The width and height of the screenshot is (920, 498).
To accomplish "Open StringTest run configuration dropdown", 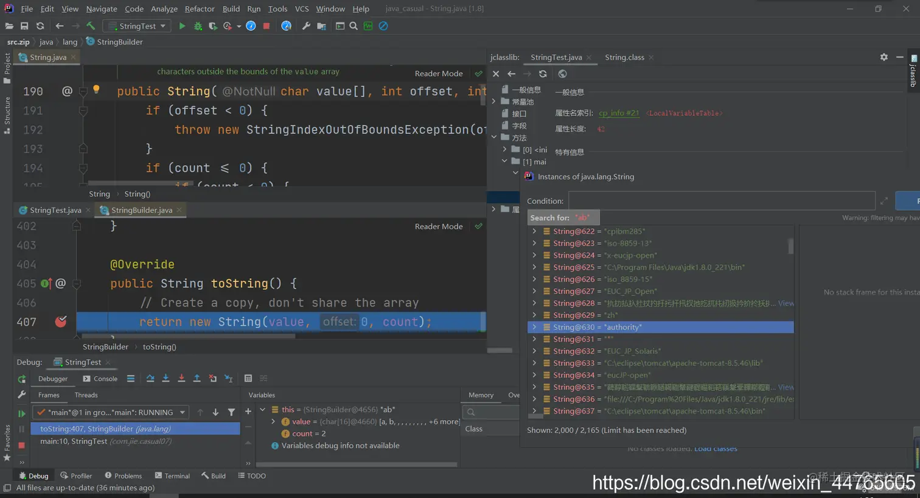I will click(136, 26).
